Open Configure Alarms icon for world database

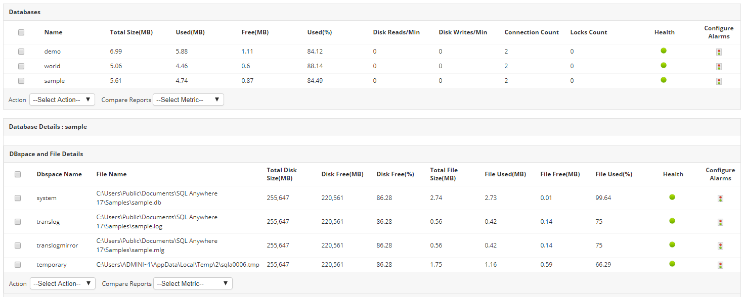point(719,66)
